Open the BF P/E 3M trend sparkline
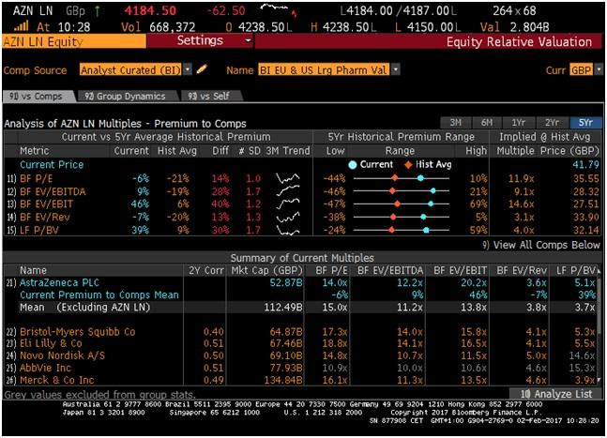 coord(288,178)
